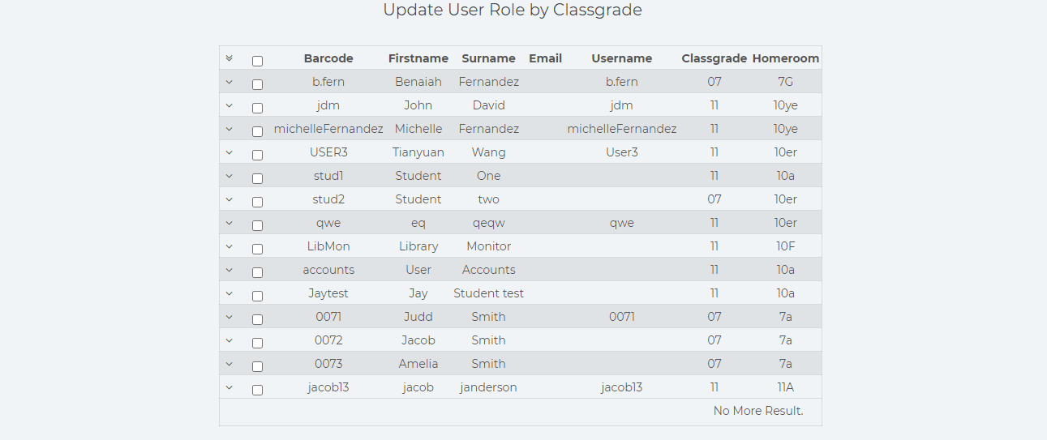Tick the select-all checkbox in header
This screenshot has height=440, width=1047.
click(258, 61)
